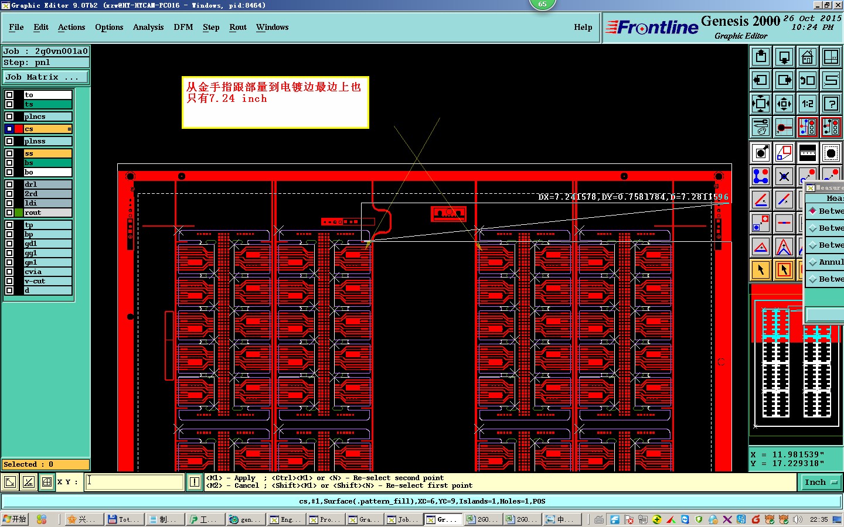
Task: Toggle visibility checkbox for layer 'cs'
Action: [x=9, y=129]
